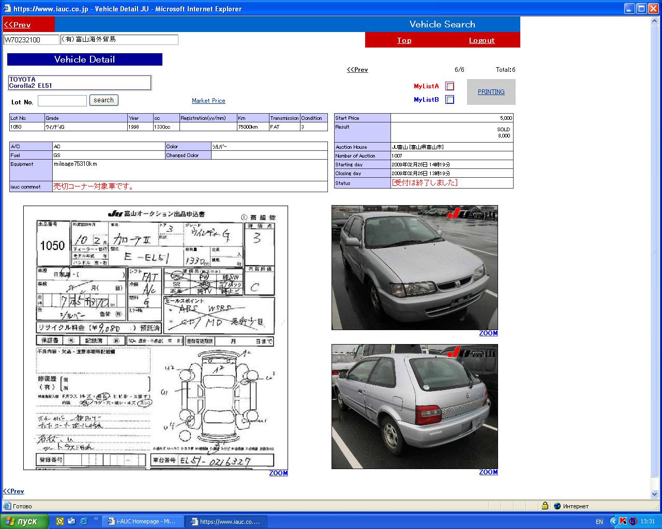
Task: Click the ウィンディG grade cell
Action: [86, 127]
